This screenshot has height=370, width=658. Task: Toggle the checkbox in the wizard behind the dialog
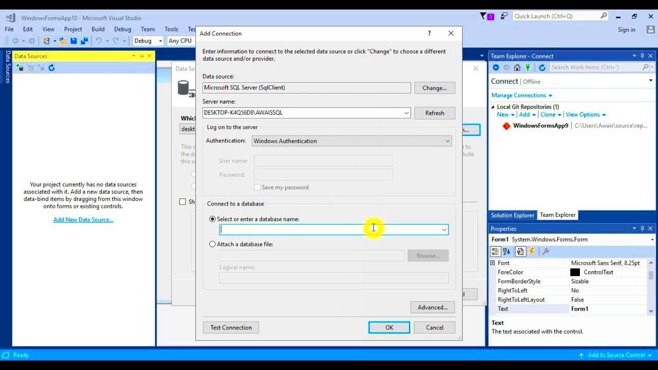coord(182,201)
